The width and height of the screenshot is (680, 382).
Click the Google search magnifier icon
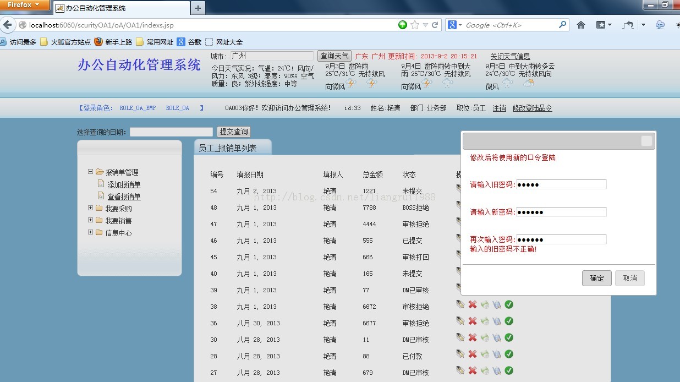pos(562,25)
